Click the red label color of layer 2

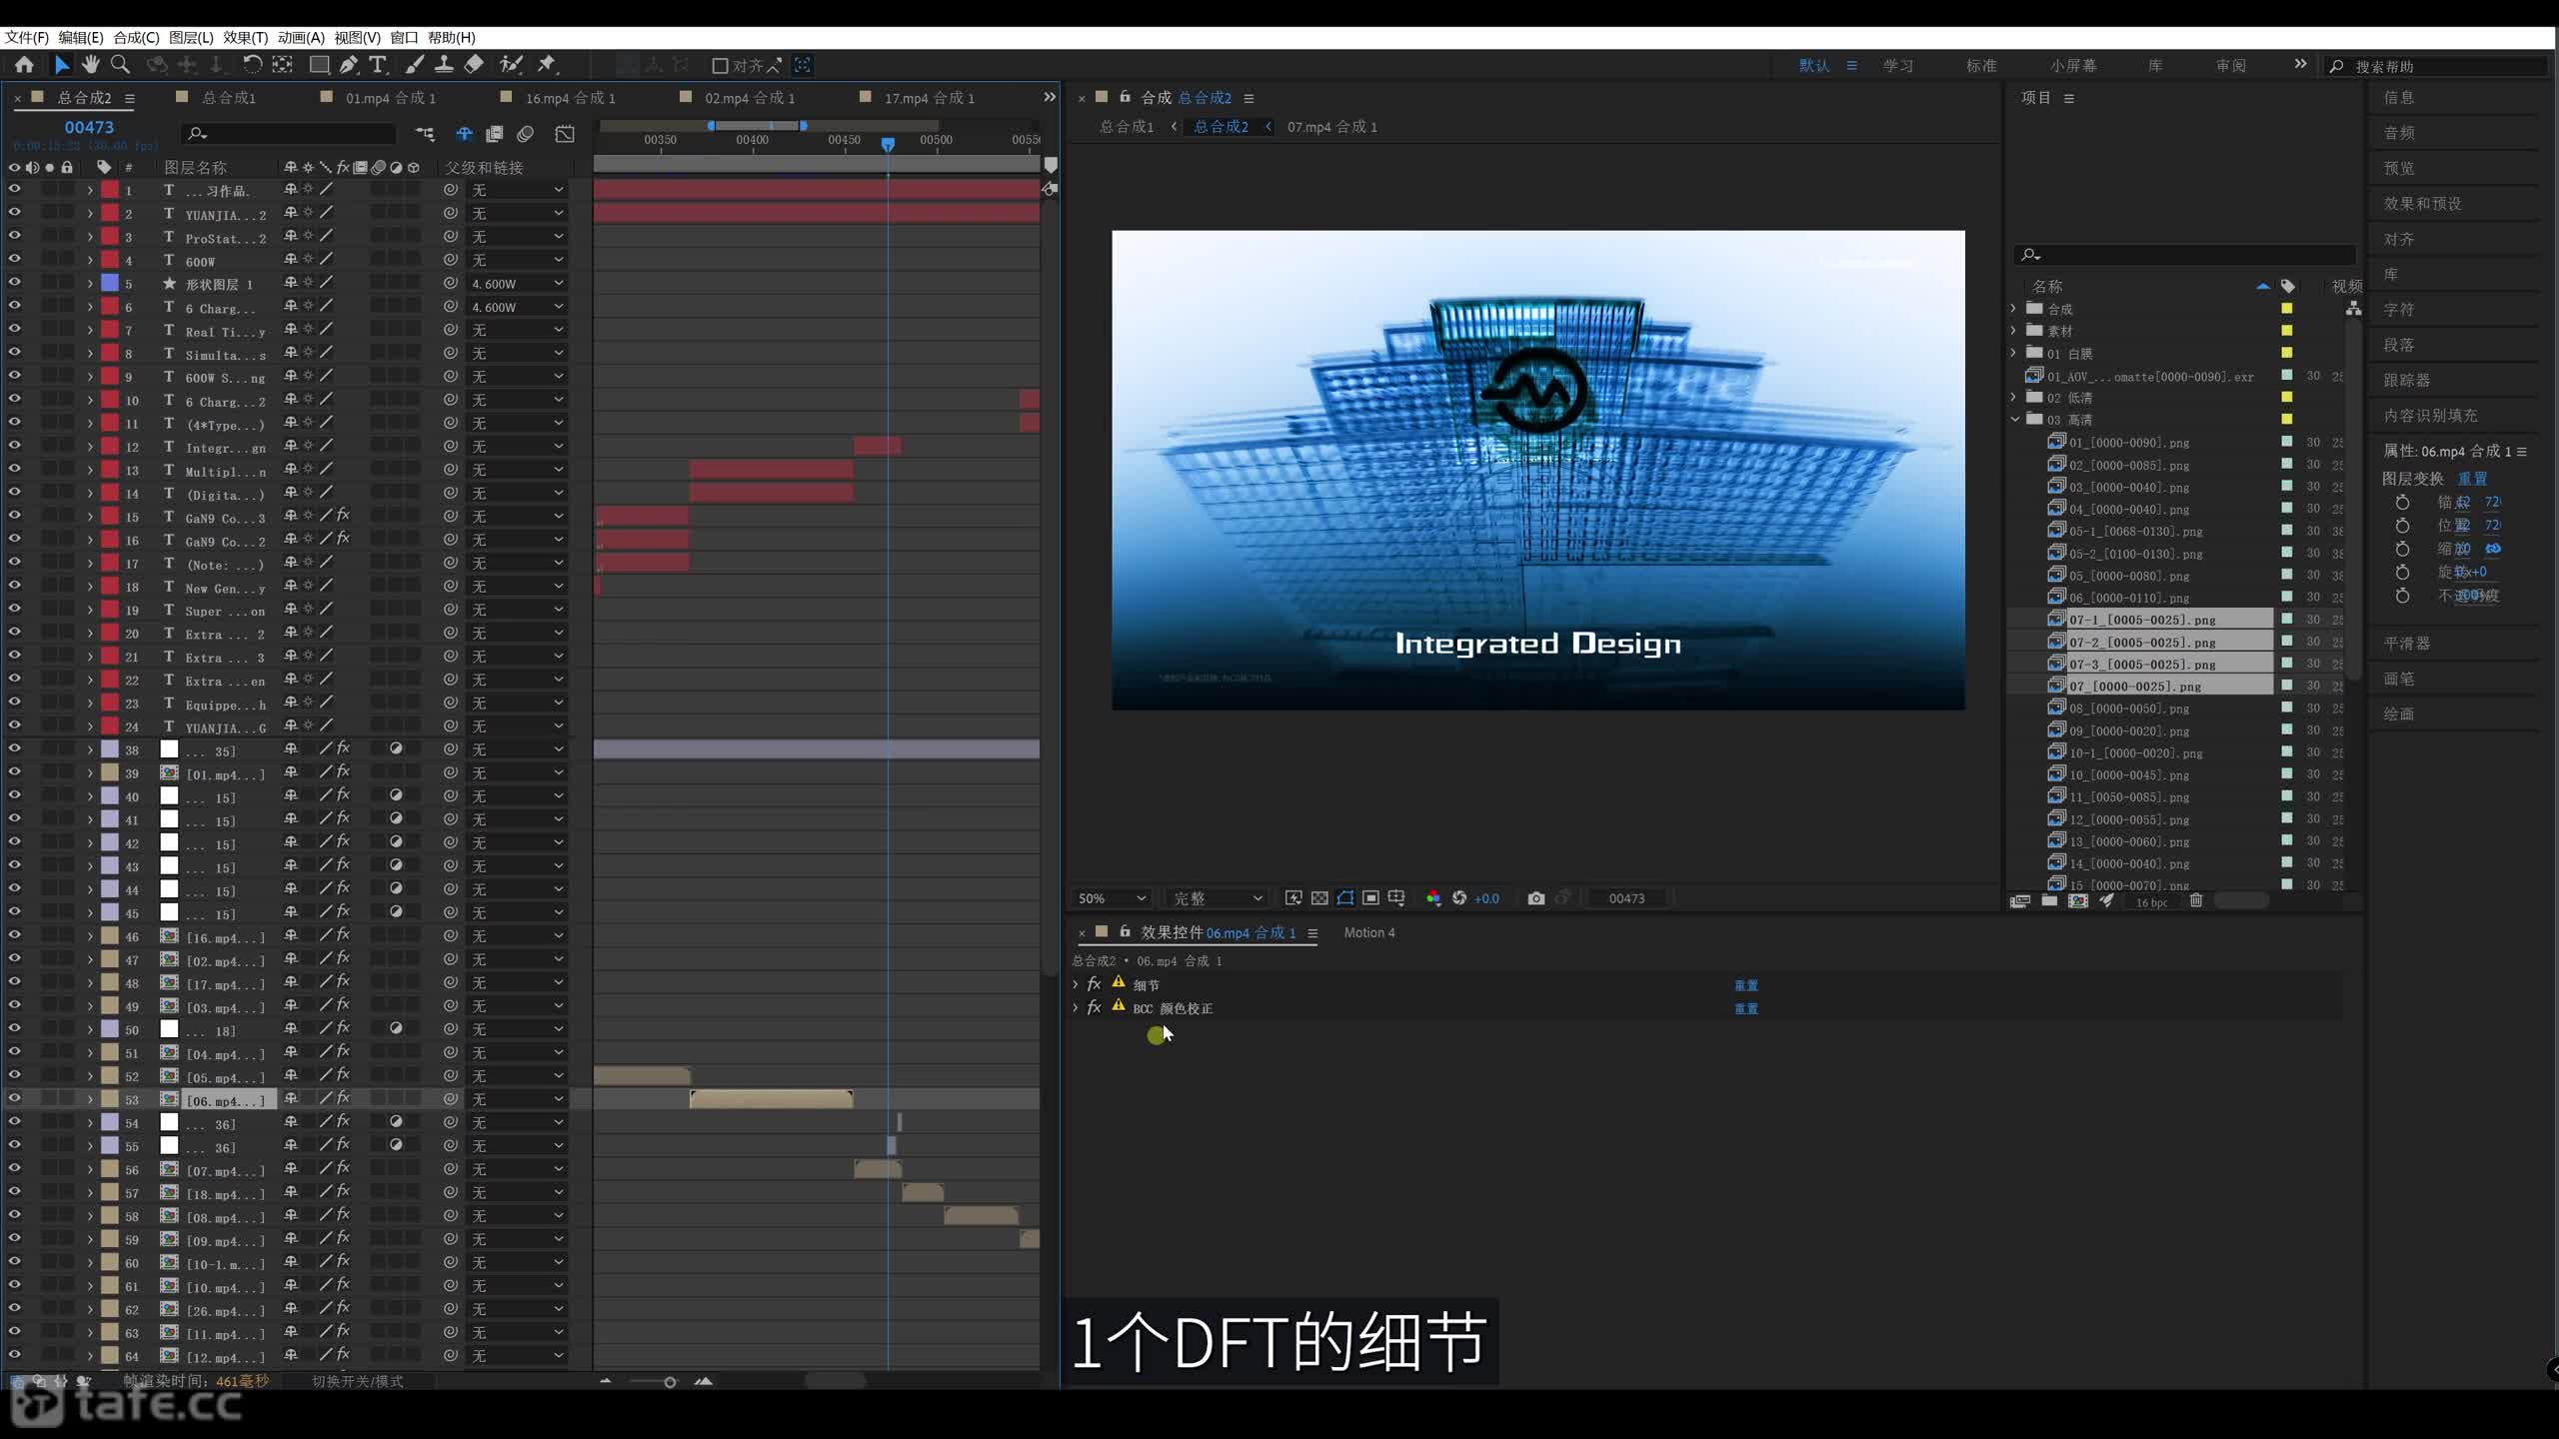point(110,213)
